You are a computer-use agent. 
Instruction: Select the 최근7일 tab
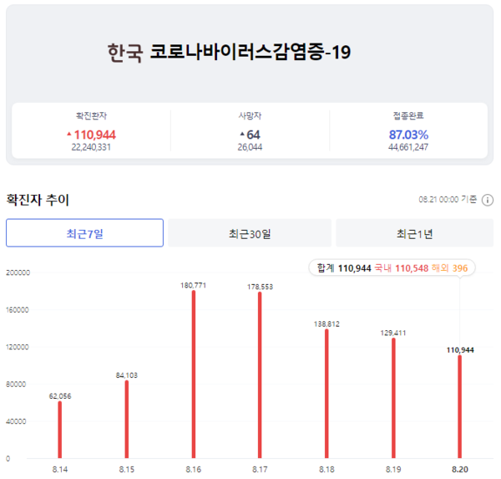[84, 233]
